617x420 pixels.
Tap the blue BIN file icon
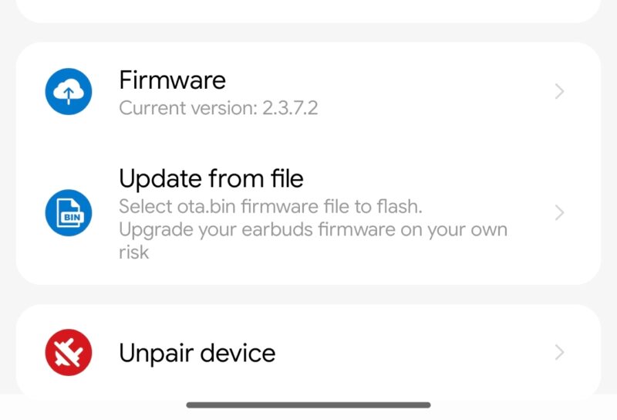[69, 213]
